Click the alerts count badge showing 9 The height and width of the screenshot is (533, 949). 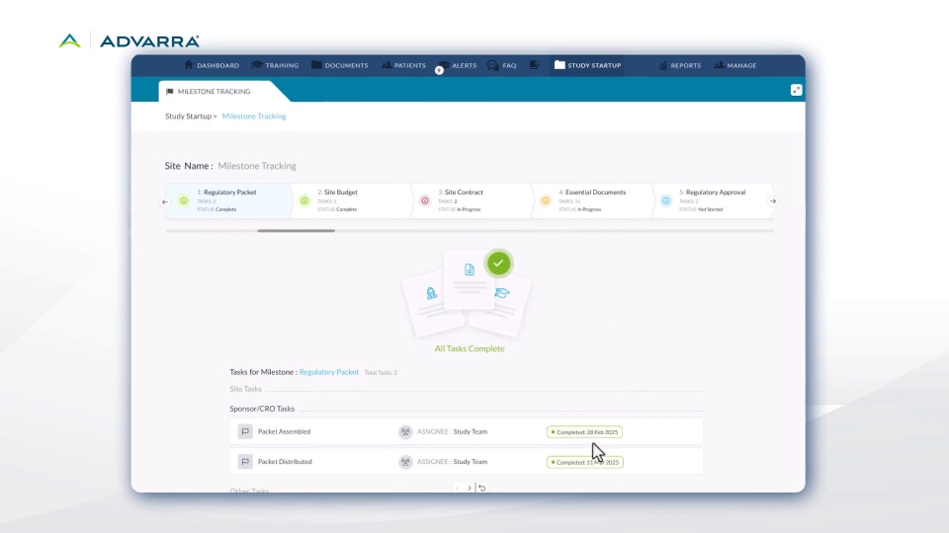coord(439,71)
